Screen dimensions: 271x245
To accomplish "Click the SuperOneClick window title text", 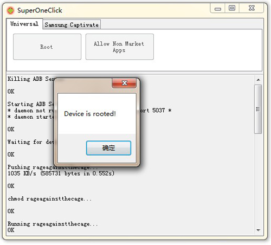I will 40,10.
